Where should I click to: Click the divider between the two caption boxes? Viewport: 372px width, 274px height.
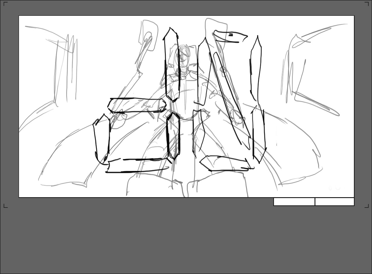click(x=315, y=202)
